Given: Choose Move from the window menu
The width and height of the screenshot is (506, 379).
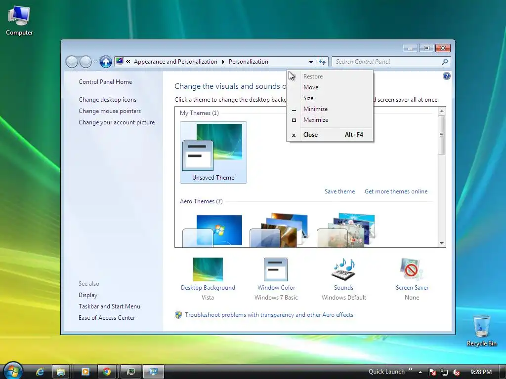Looking at the screenshot, I should pos(330,87).
